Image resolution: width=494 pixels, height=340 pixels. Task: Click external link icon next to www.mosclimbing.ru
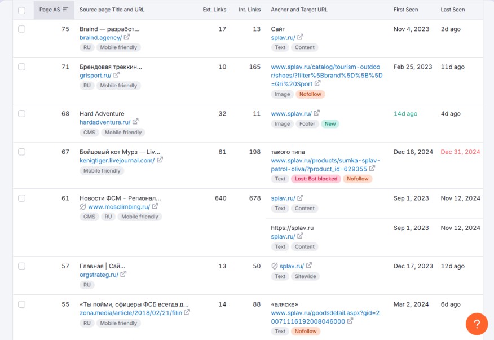pos(155,206)
